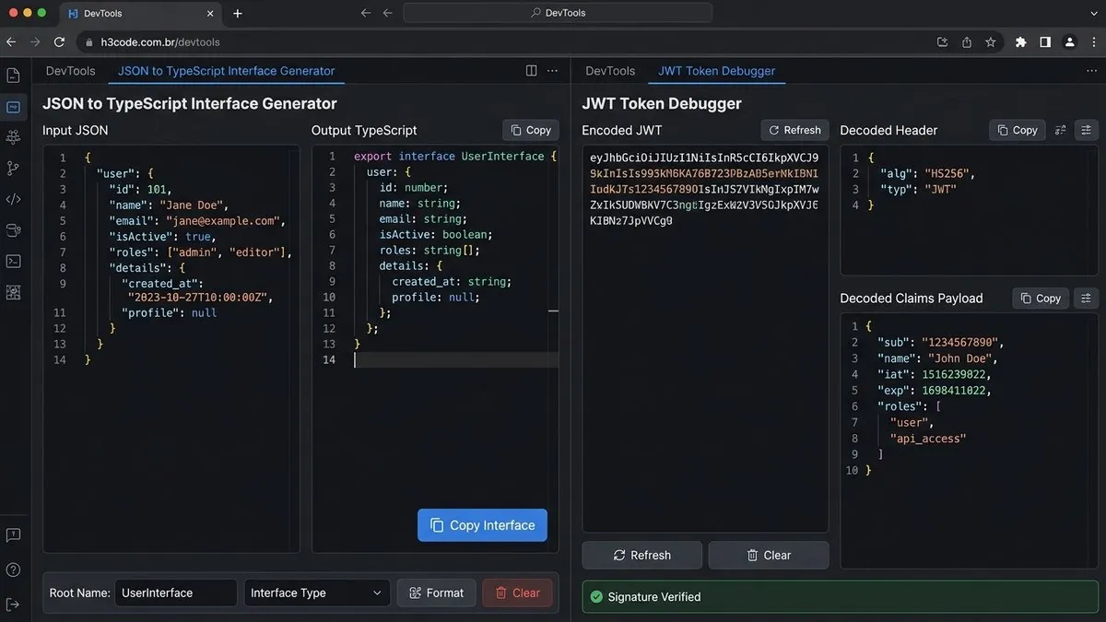The image size is (1106, 622).
Task: Click the "alg": "HS256" line in Decoded Header
Action: [928, 173]
